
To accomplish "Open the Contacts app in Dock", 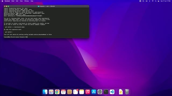I will 69,92.
